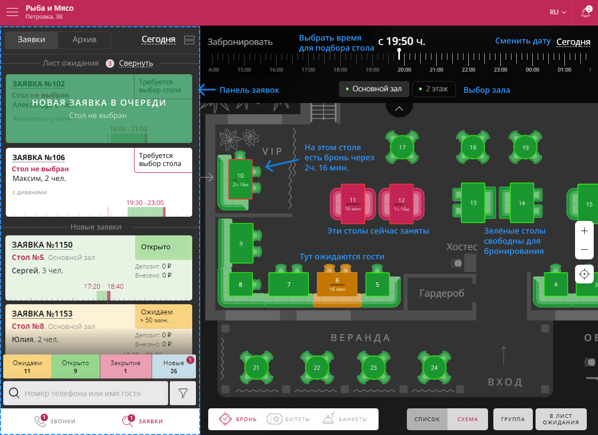The image size is (598, 435).
Task: Select veranda table 24
Action: click(x=434, y=368)
